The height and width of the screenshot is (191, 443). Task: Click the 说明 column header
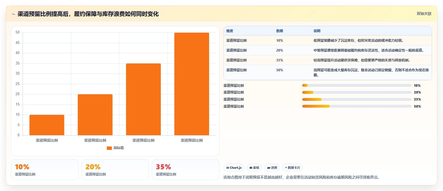click(x=317, y=31)
